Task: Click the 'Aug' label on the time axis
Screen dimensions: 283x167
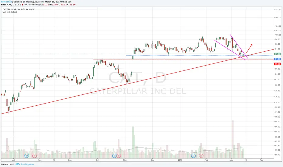Action: pyautogui.click(x=40, y=160)
